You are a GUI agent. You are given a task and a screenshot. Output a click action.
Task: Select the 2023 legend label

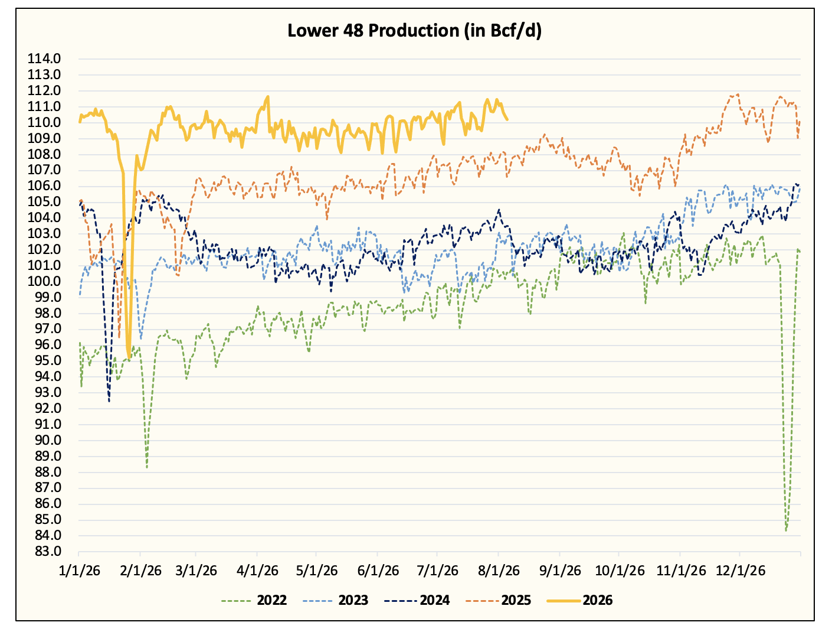coord(353,601)
